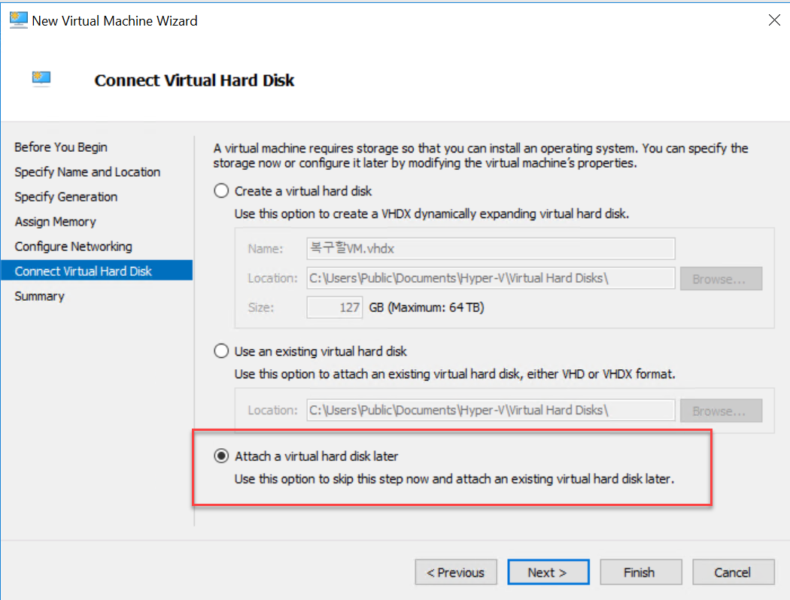
Task: Click the 'Connect Virtual Hard Disk' heading
Action: click(x=194, y=80)
